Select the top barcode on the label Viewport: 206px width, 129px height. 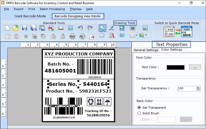point(95,69)
